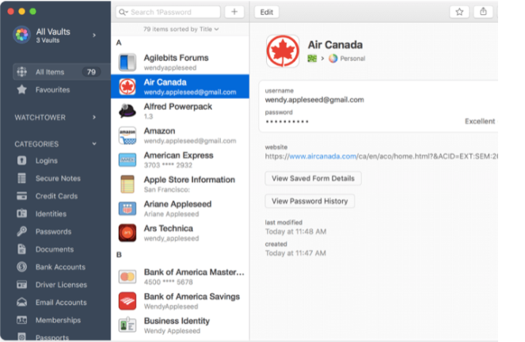Select the Favourites sidebar entry label
This screenshot has width=525, height=342.
(52, 89)
